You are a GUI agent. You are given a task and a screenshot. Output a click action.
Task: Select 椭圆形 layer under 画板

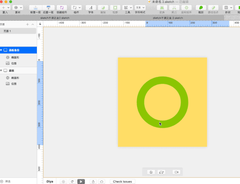point(18,78)
